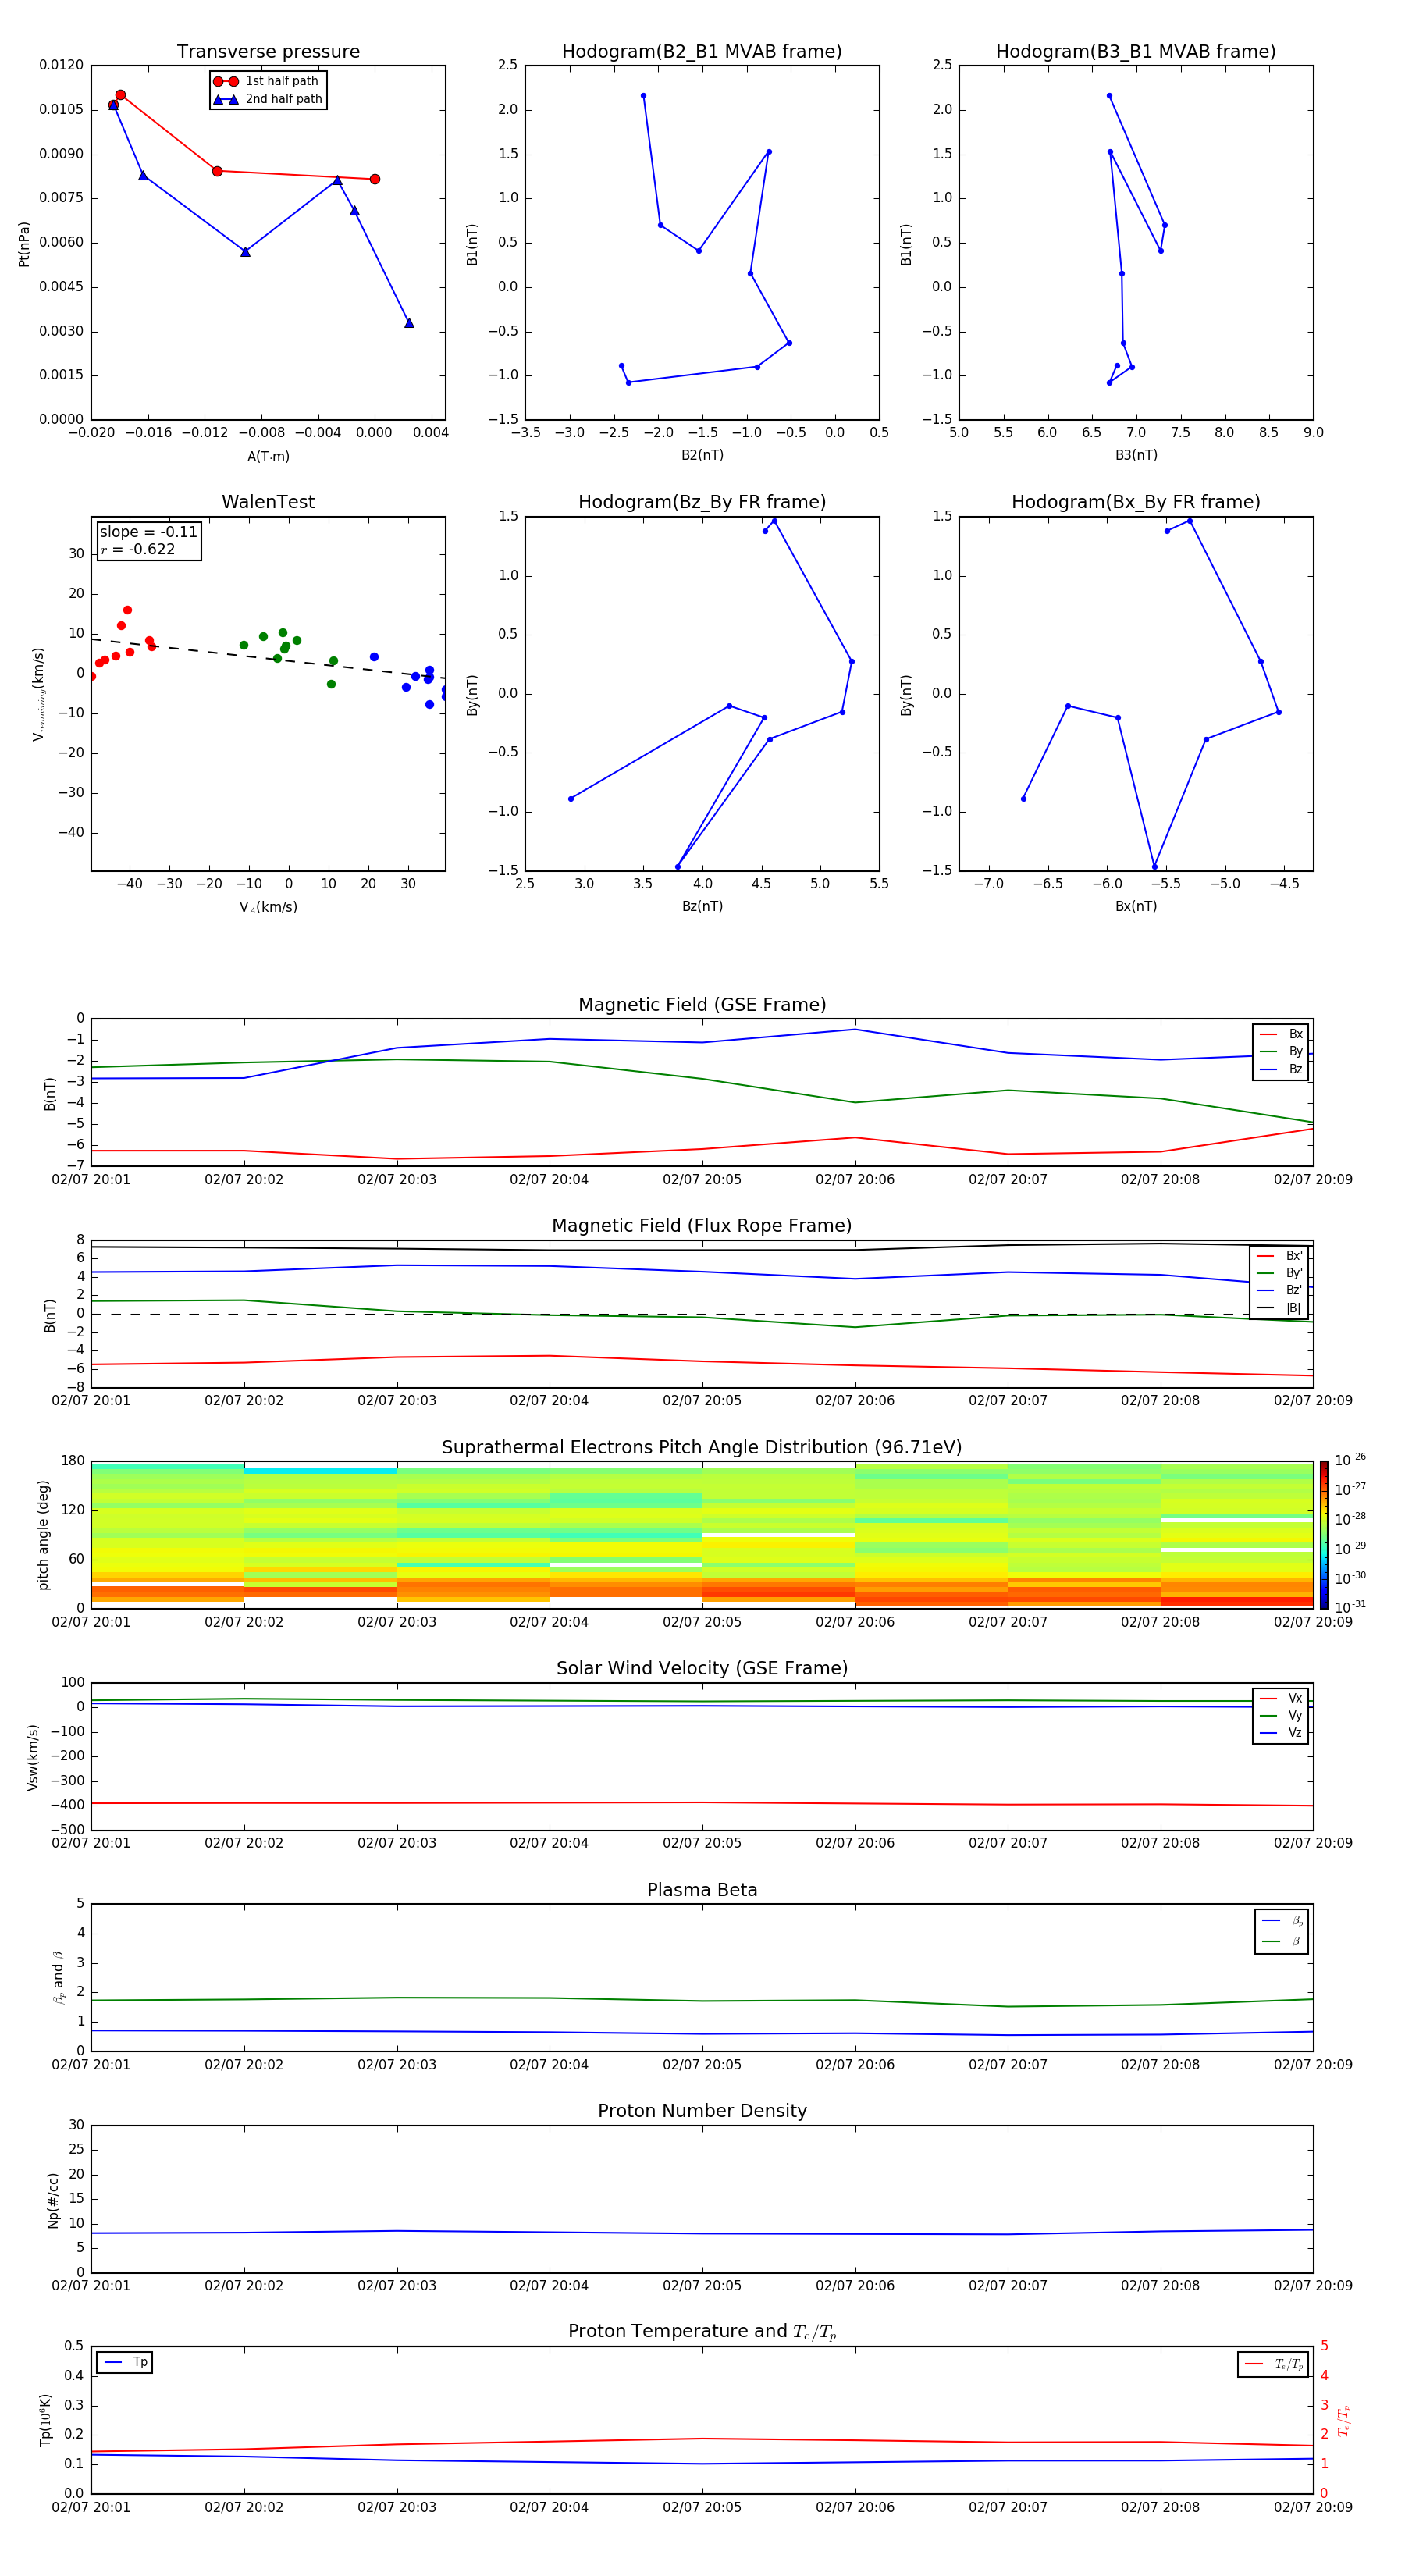Select the '1st half path' legend entry
Screen dimensions: 1405x2576
click(x=267, y=81)
